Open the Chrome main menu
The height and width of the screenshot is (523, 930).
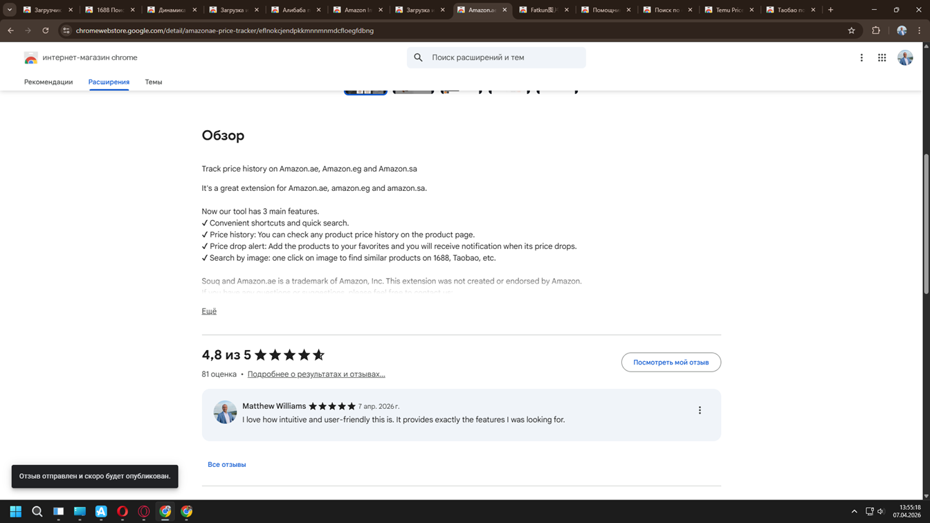pyautogui.click(x=920, y=30)
